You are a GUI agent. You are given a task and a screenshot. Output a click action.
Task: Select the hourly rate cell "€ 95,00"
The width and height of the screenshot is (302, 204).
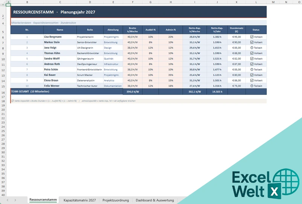236,37
